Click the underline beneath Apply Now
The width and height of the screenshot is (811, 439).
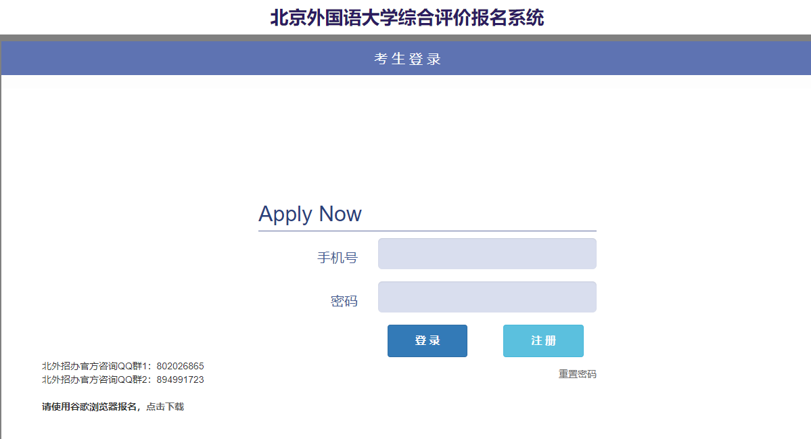427,231
